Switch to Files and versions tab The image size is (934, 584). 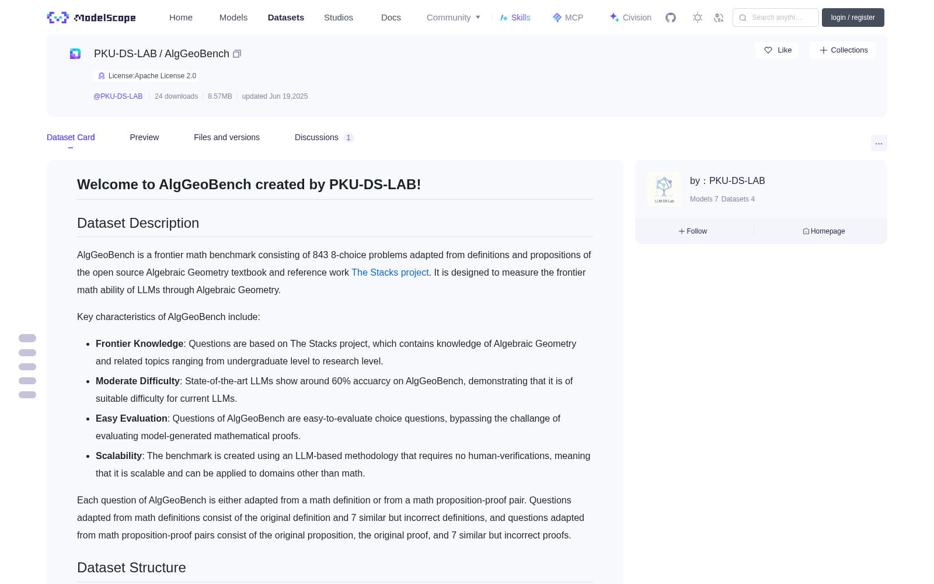pos(226,137)
